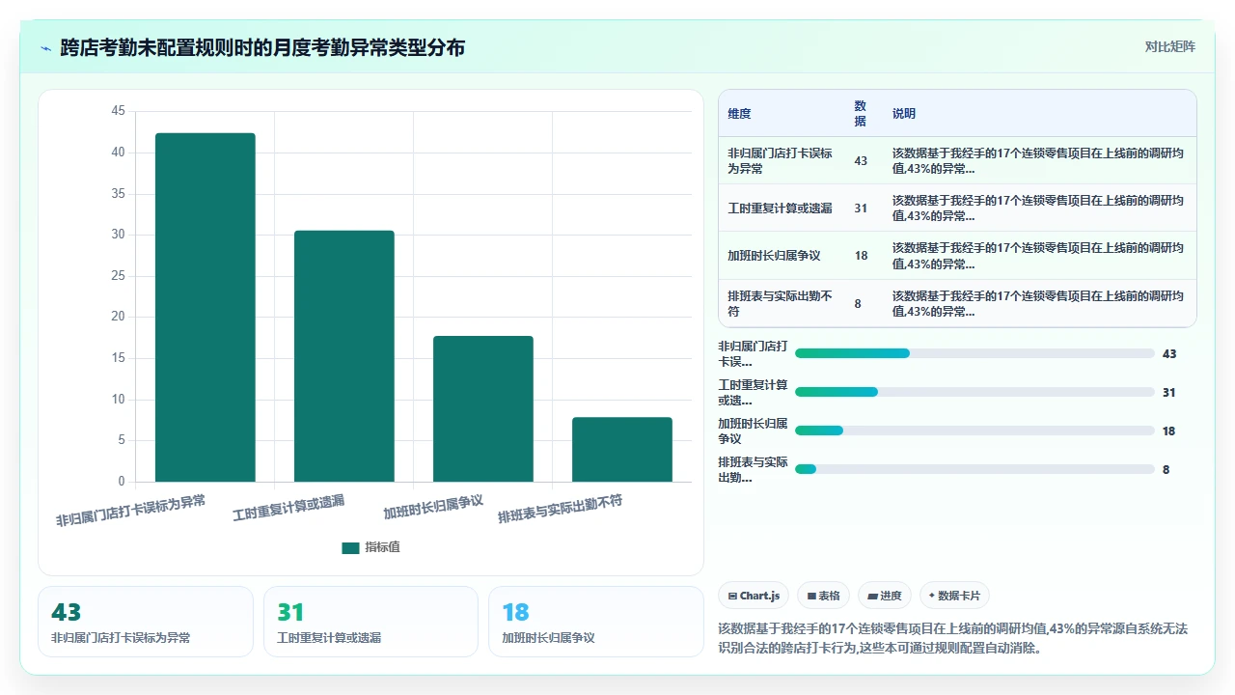Image resolution: width=1235 pixels, height=695 pixels.
Task: Click the summary paragraph below the tags
Action: (953, 638)
